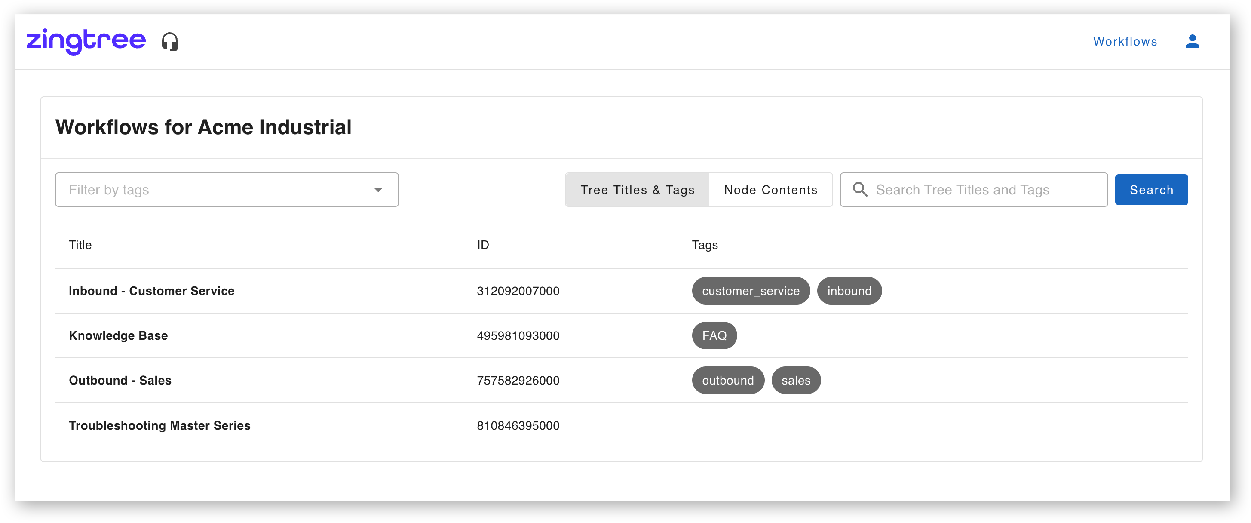Click the Zingtree logo
This screenshot has height=523, width=1251.
[x=86, y=41]
